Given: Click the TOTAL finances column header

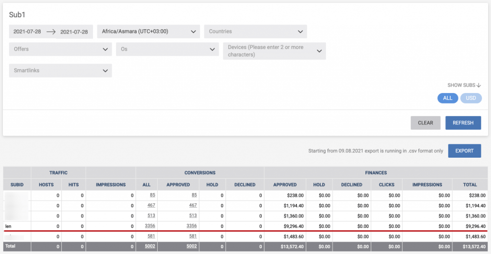Looking at the screenshot, I should [469, 185].
